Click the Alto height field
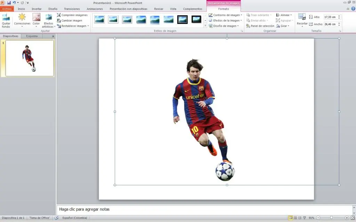 (x=330, y=17)
